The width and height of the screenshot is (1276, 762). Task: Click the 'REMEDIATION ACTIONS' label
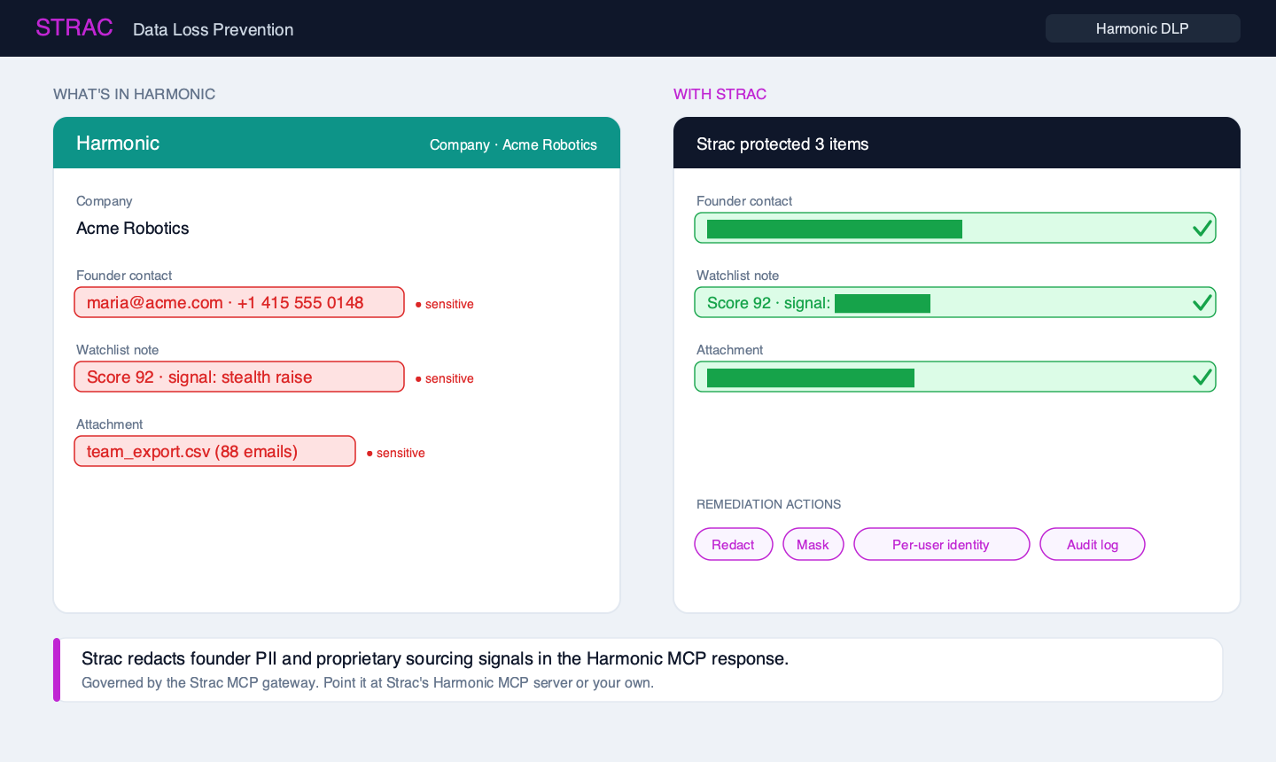[x=769, y=504]
